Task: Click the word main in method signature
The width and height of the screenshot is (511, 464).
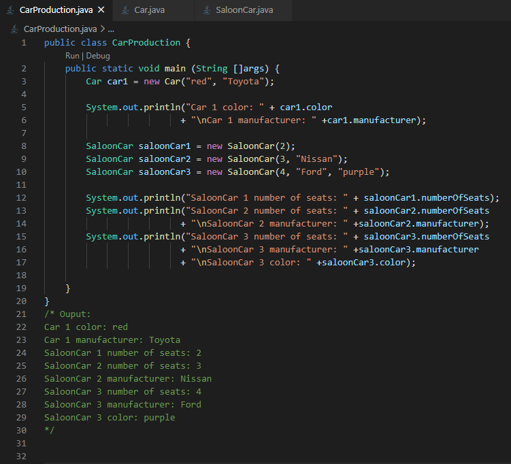Action: click(x=175, y=69)
